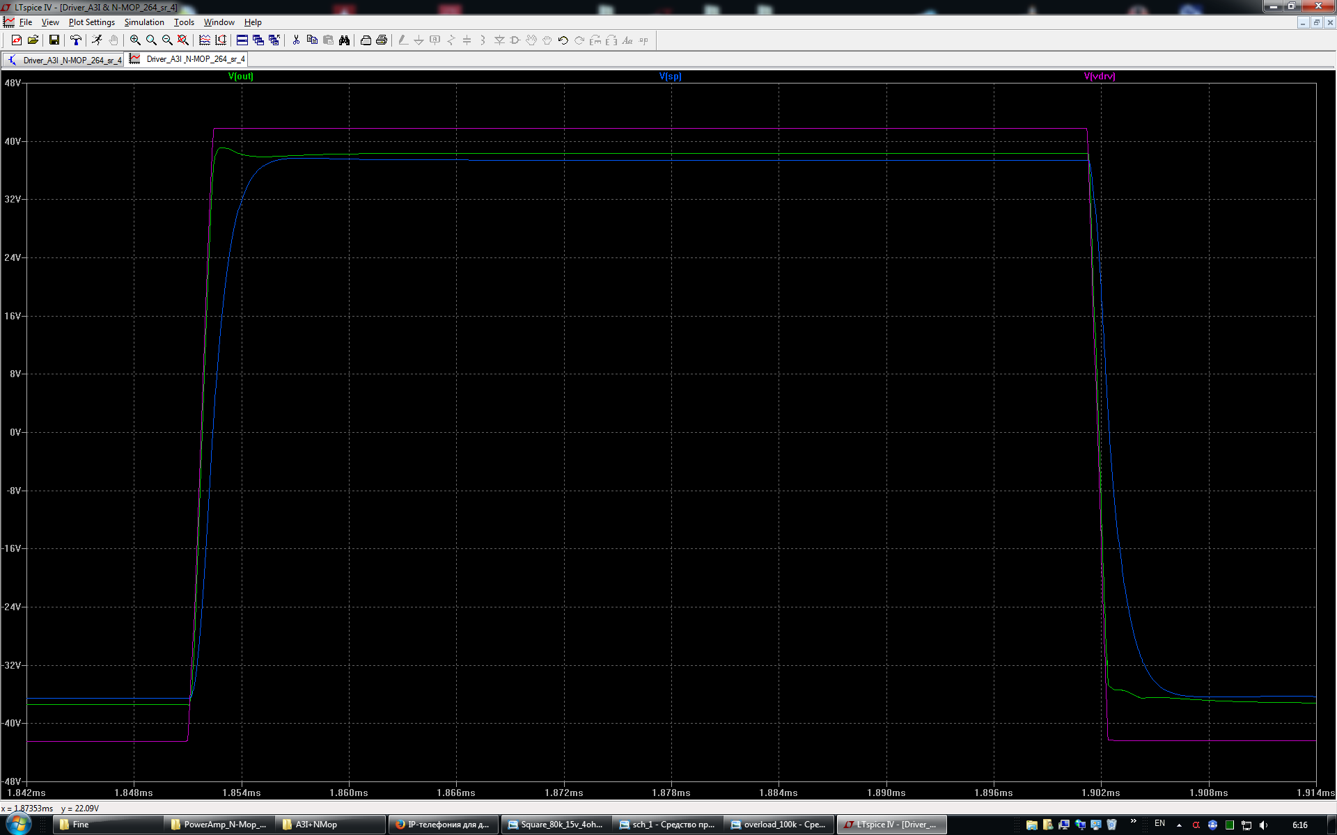
Task: Open the View menu
Action: pyautogui.click(x=50, y=22)
